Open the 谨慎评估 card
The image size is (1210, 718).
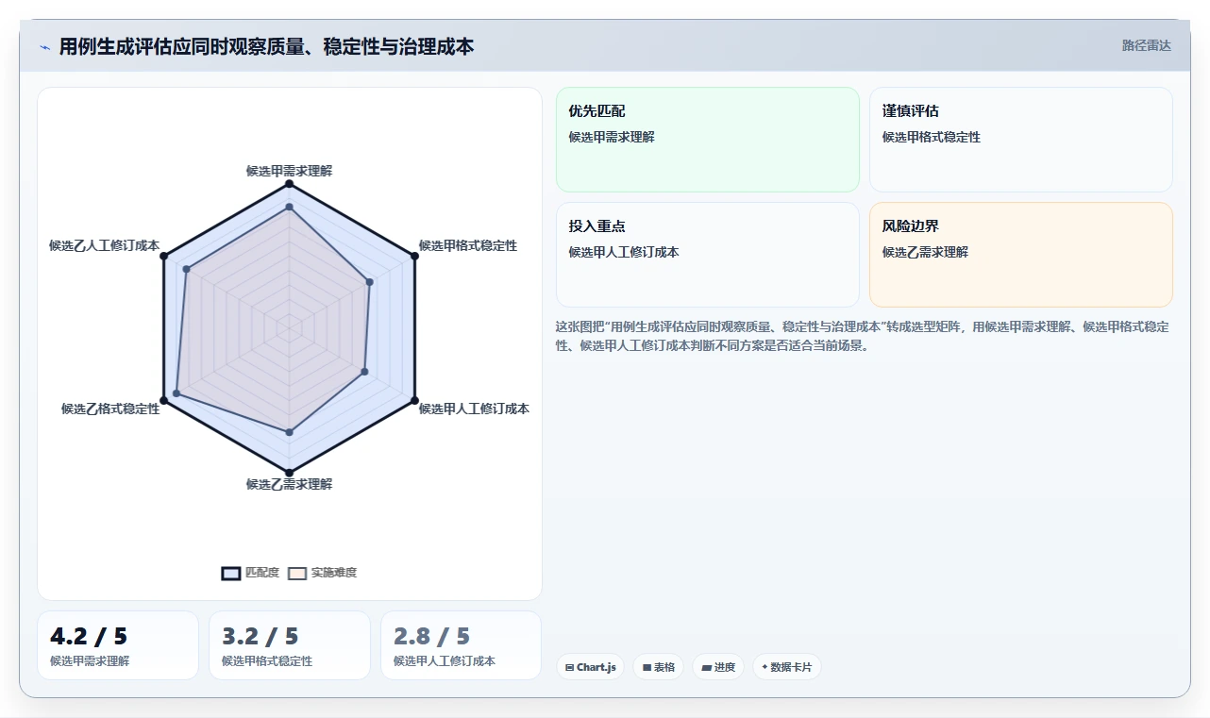point(1021,140)
